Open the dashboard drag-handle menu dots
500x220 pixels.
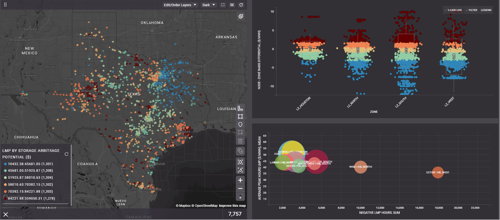click(x=5, y=5)
